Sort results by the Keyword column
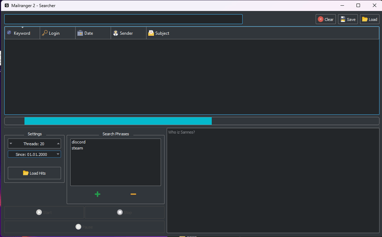The image size is (382, 237). [x=22, y=33]
